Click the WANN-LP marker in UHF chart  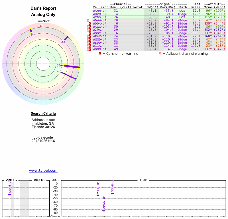click(x=113, y=193)
